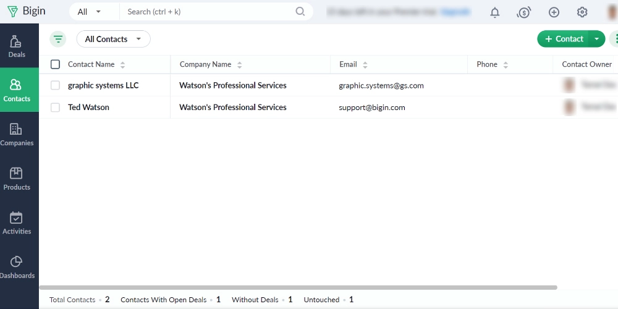Click the Without Deals stat
618x309 pixels.
click(261, 300)
